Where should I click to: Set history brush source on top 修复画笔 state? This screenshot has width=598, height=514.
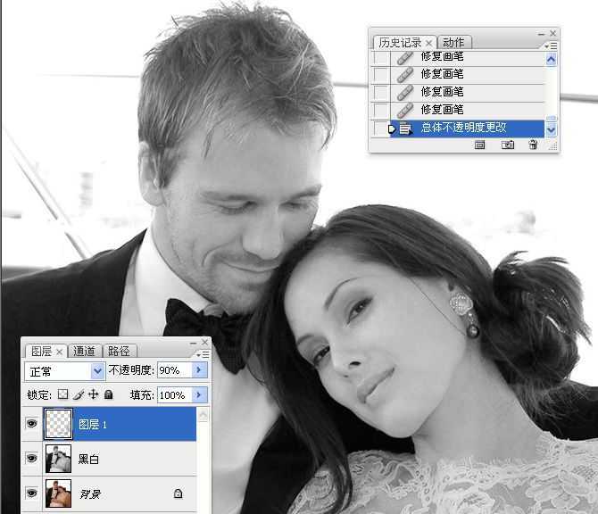380,58
